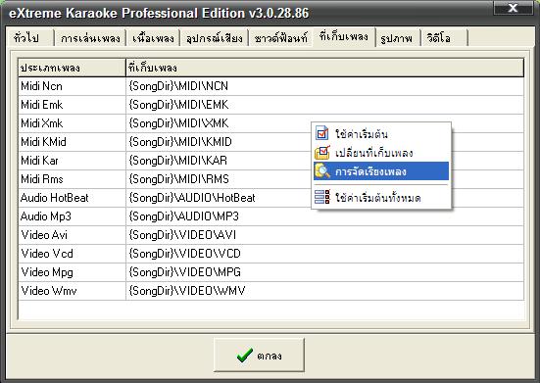540x383 pixels.
Task: Click path {SongDir}\MIDI\NCN
Action: coord(178,86)
